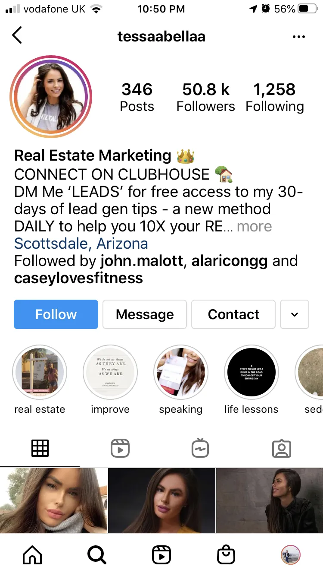Expand bio with the more link
Viewport: 323px width, 576px height.
pos(254,226)
